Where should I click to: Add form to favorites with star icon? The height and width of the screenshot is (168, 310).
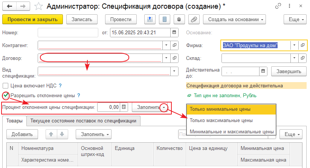tap(38, 6)
